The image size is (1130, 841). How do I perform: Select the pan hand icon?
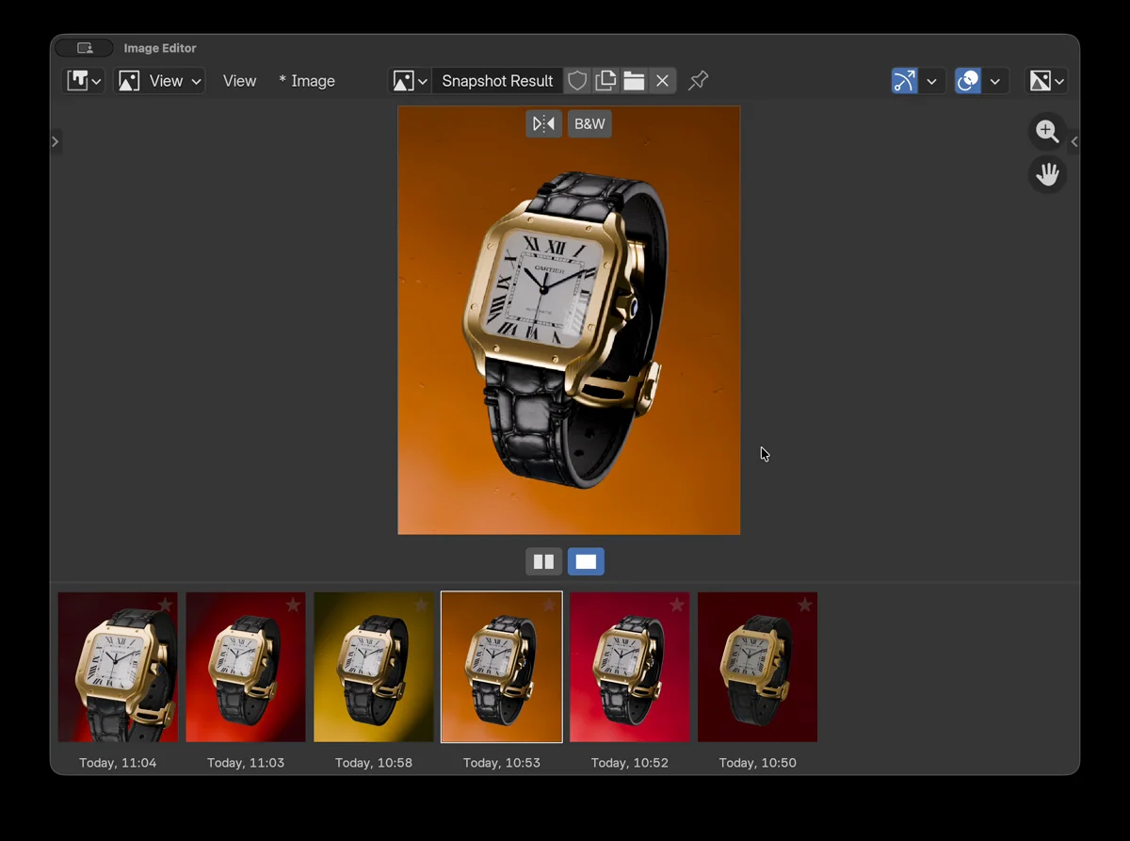(1046, 174)
